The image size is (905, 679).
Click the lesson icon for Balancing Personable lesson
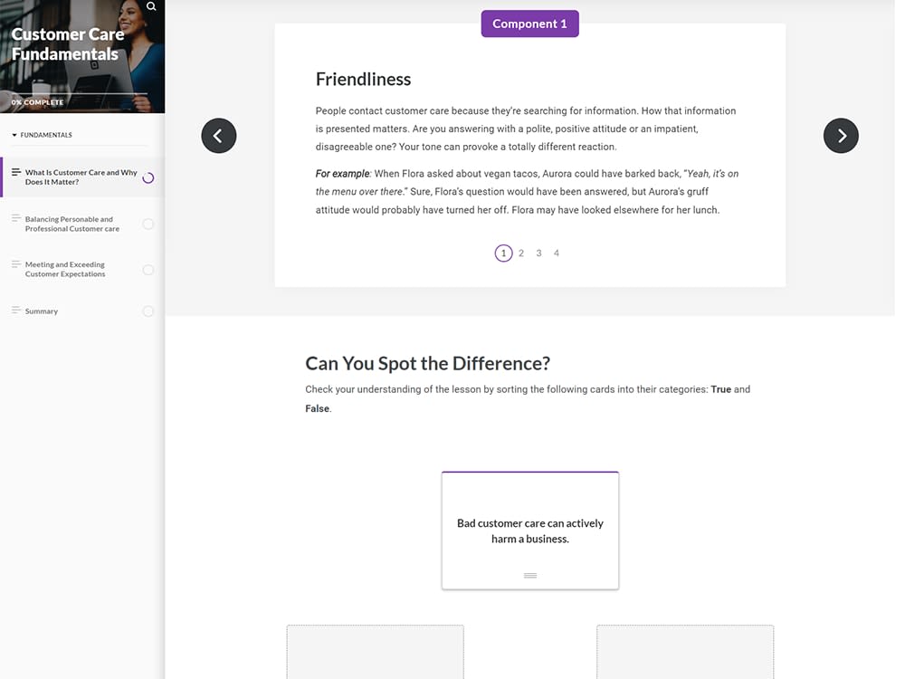click(15, 218)
